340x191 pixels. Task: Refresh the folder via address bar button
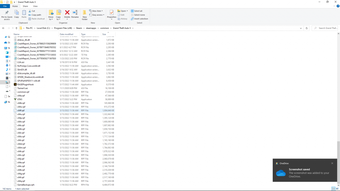click(307, 28)
